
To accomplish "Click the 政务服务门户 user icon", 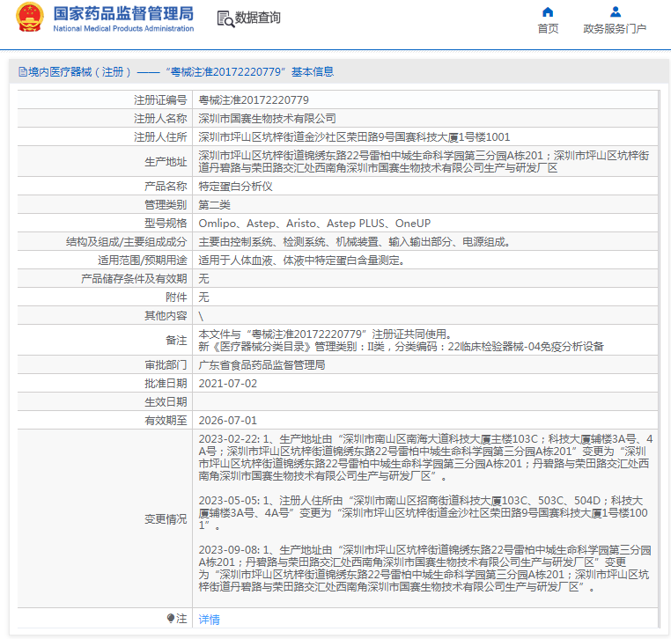I will 615,11.
